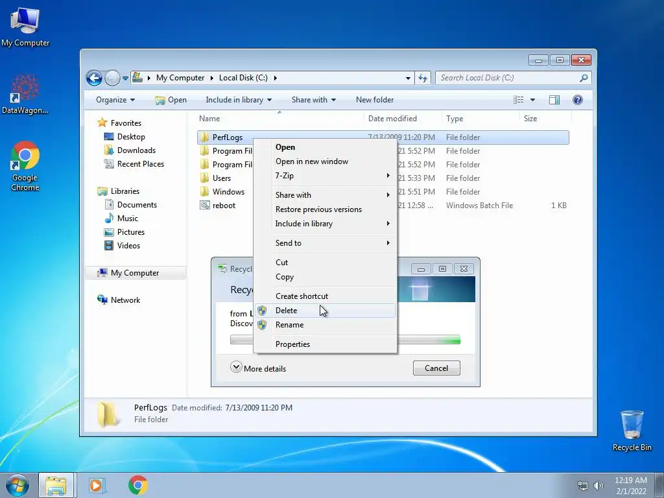Select the Favorites star in sidebar
This screenshot has width=664, height=498.
point(102,123)
